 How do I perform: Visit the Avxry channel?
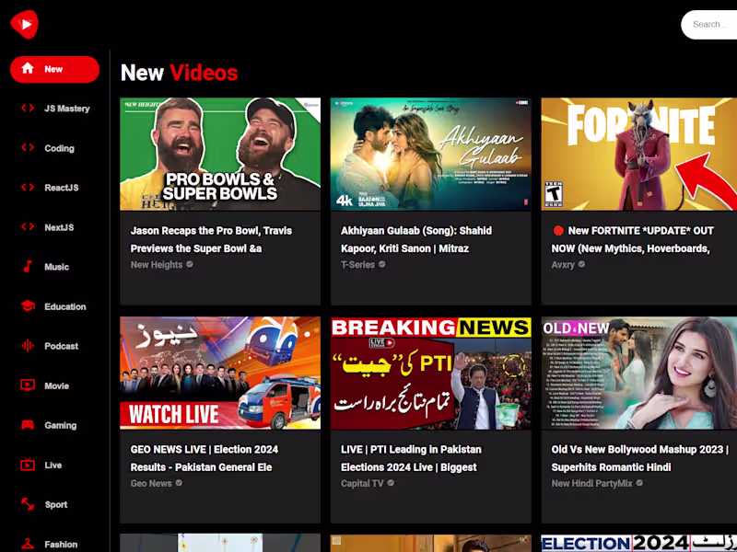coord(563,265)
